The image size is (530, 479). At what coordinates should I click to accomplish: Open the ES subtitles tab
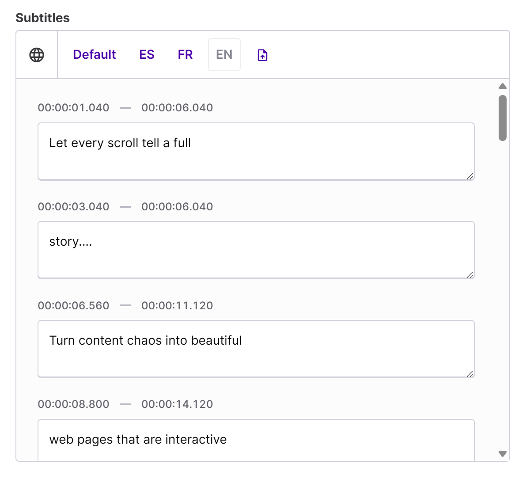coord(147,54)
